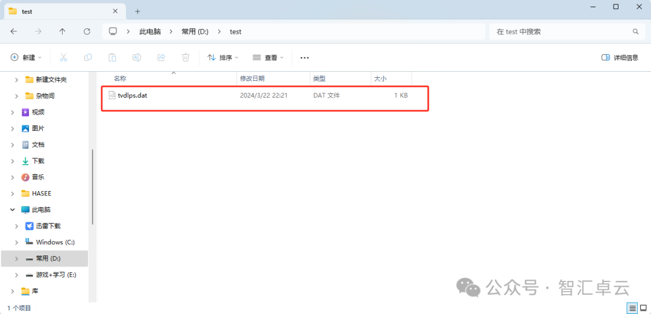Expand the Windows (C:) drive tree node
The image size is (651, 314).
[16, 242]
